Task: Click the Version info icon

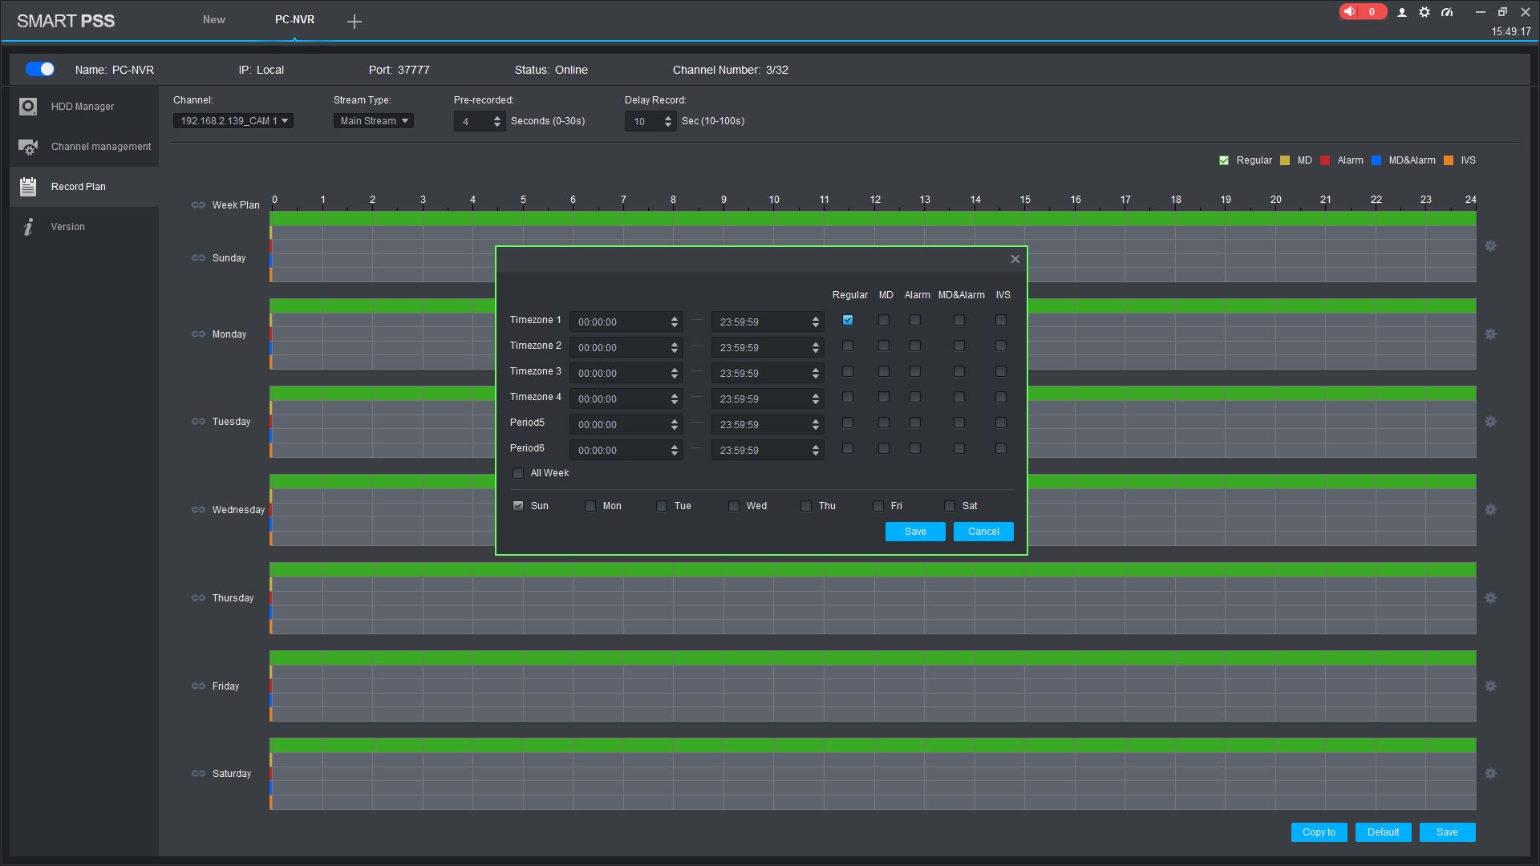Action: click(x=29, y=227)
